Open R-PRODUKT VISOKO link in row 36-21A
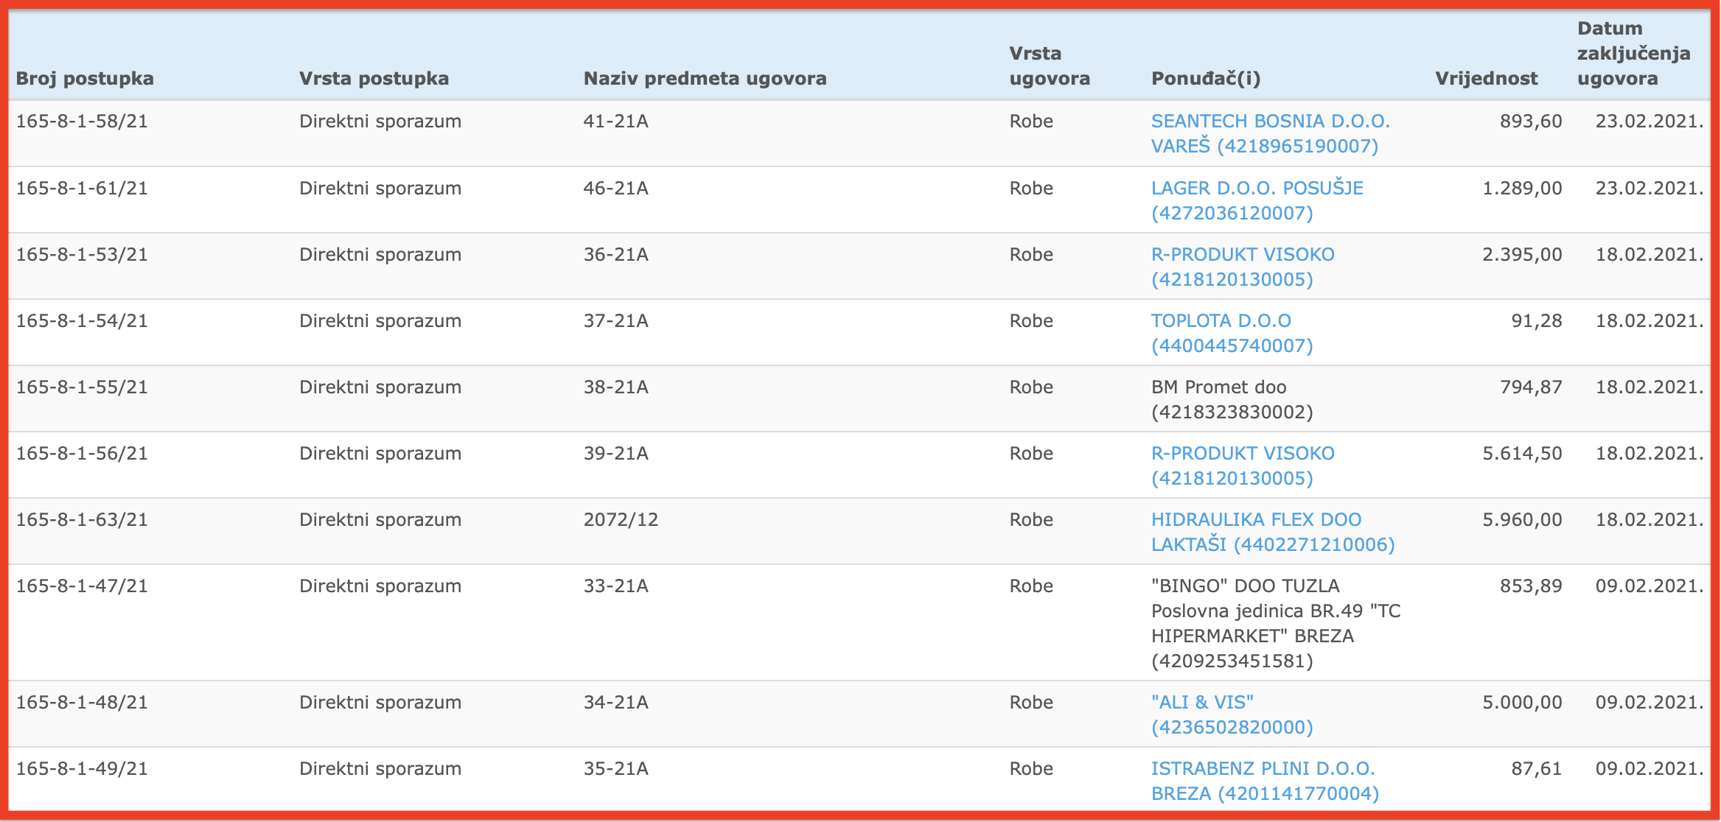This screenshot has width=1721, height=822. pos(1243,267)
